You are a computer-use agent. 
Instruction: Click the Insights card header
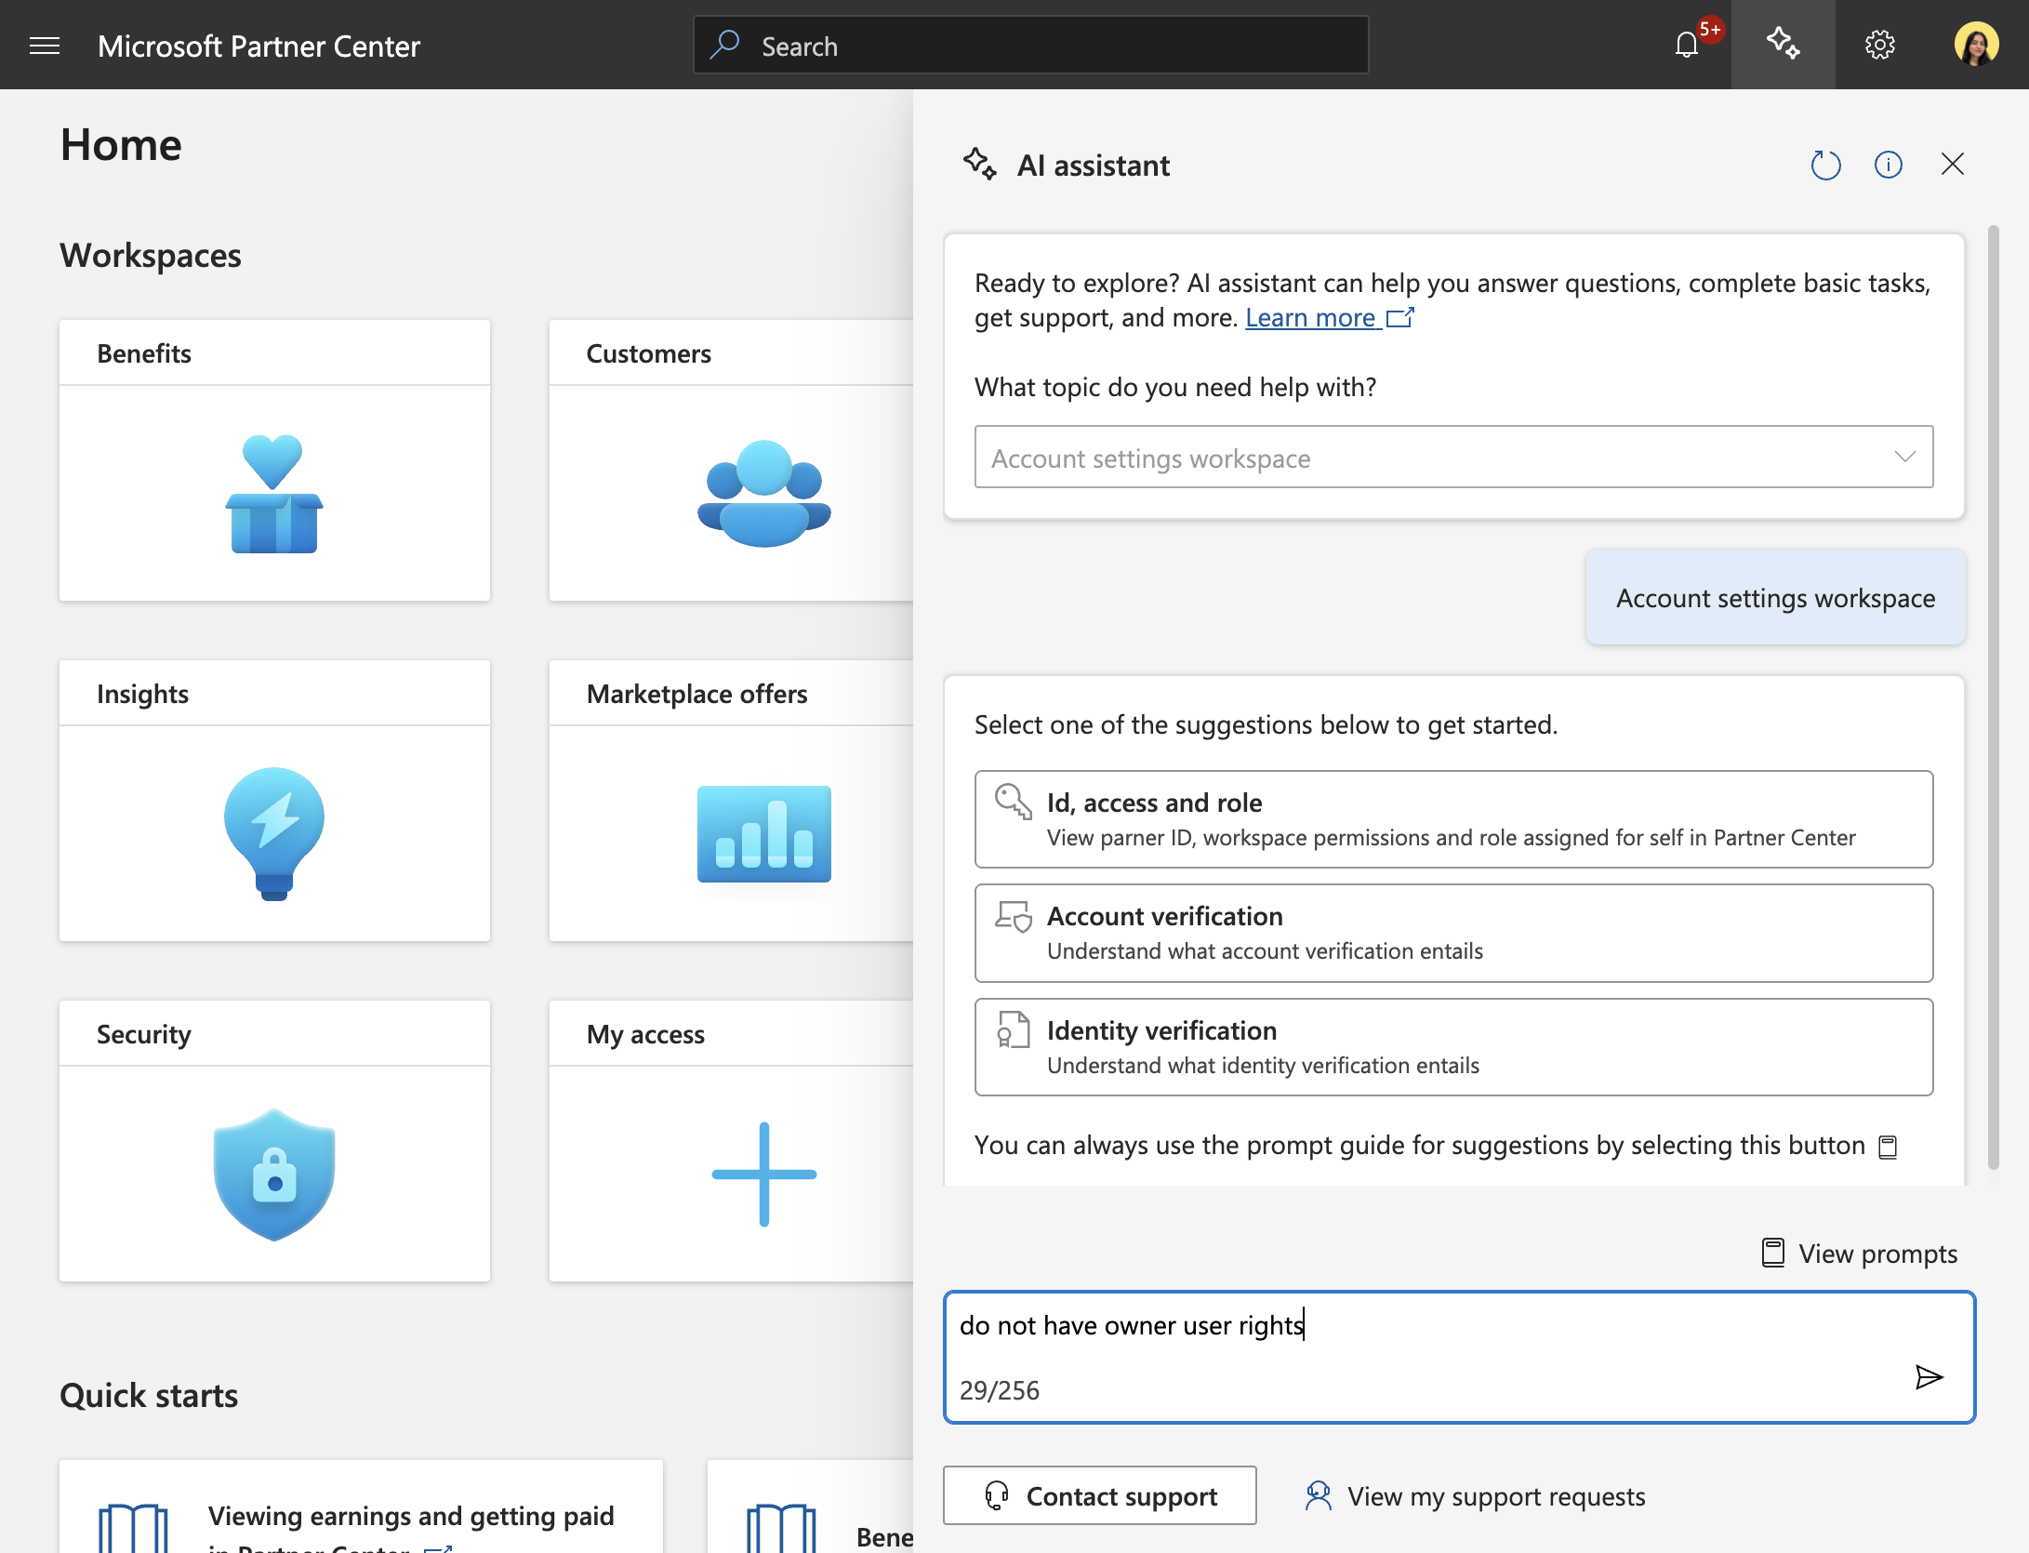[x=274, y=694]
